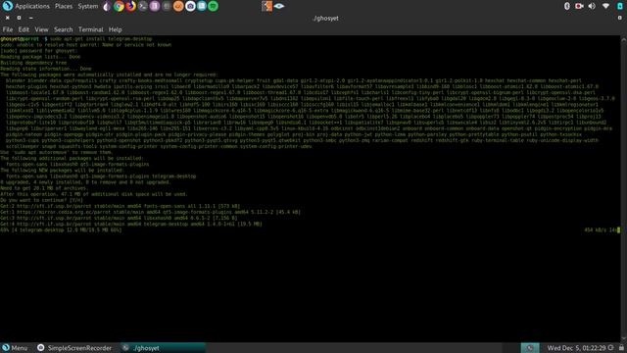The height and width of the screenshot is (353, 627).
Task: Open the terminal Search menu
Action: click(63, 29)
